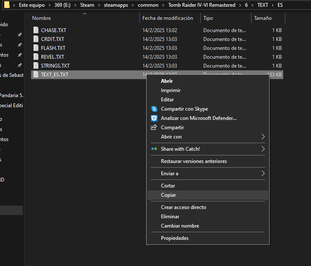This screenshot has height=266, width=311.
Task: Click the CRDIT.TXT document icon
Action: pyautogui.click(x=36, y=39)
